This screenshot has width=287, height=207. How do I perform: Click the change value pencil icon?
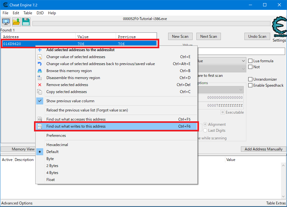pos(40,57)
